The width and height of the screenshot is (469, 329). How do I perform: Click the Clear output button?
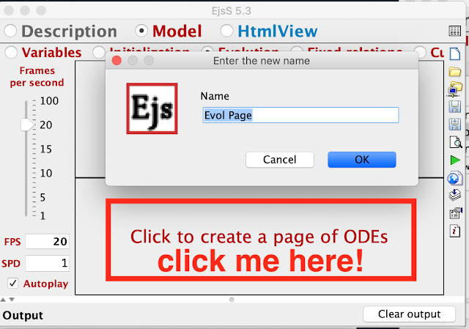[x=409, y=314]
